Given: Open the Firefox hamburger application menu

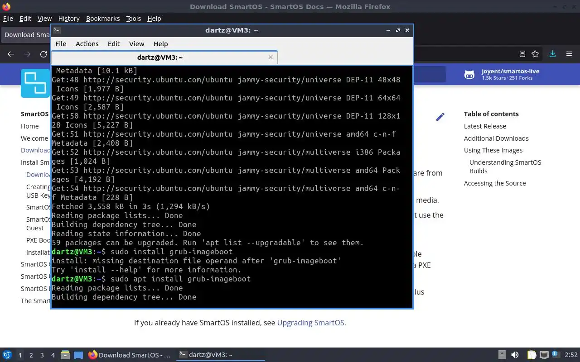Looking at the screenshot, I should tap(569, 54).
